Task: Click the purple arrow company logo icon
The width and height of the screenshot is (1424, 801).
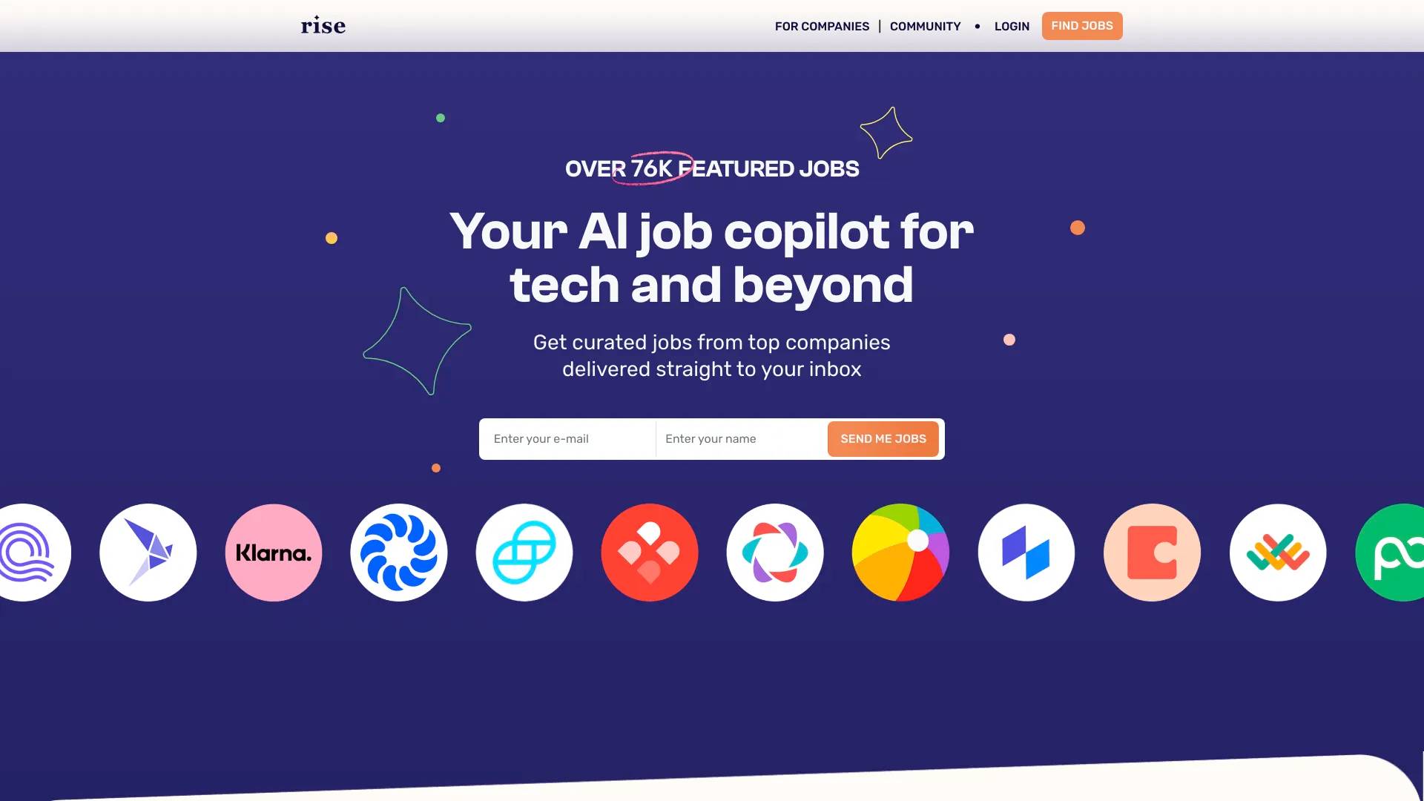Action: click(147, 552)
